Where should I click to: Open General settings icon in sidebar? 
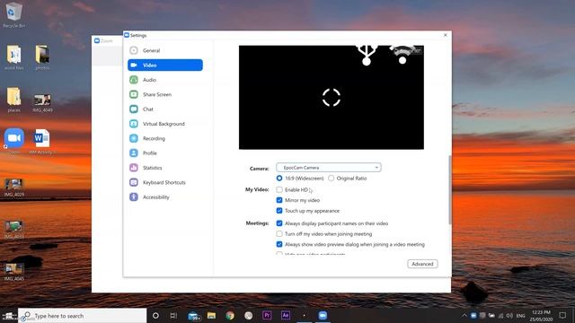point(134,50)
